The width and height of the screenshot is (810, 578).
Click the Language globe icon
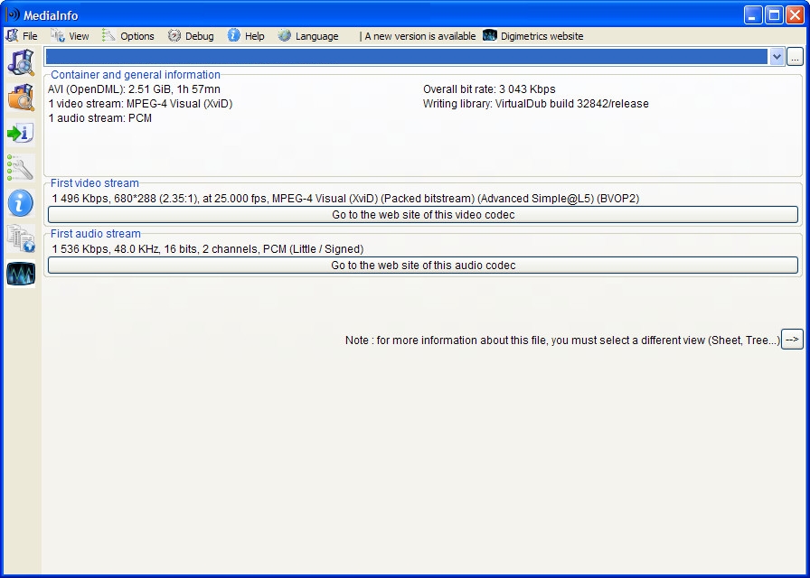click(x=284, y=35)
